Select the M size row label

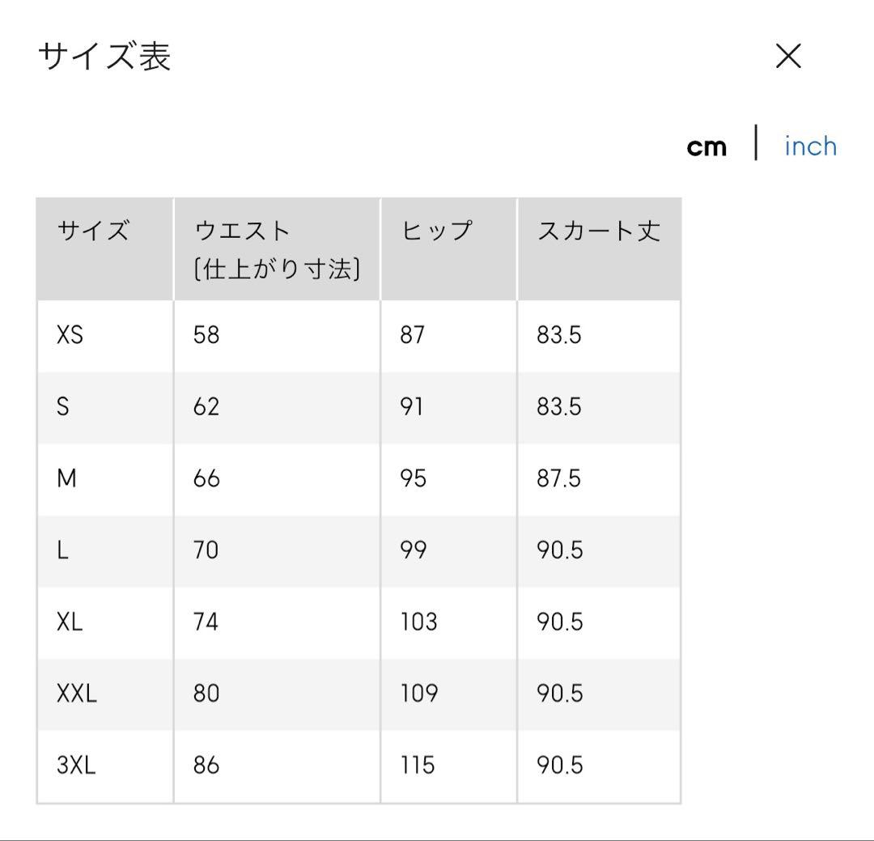[66, 478]
